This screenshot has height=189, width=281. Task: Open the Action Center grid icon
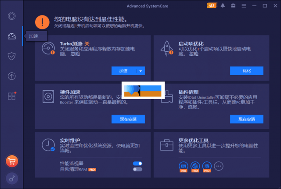pos(12,96)
